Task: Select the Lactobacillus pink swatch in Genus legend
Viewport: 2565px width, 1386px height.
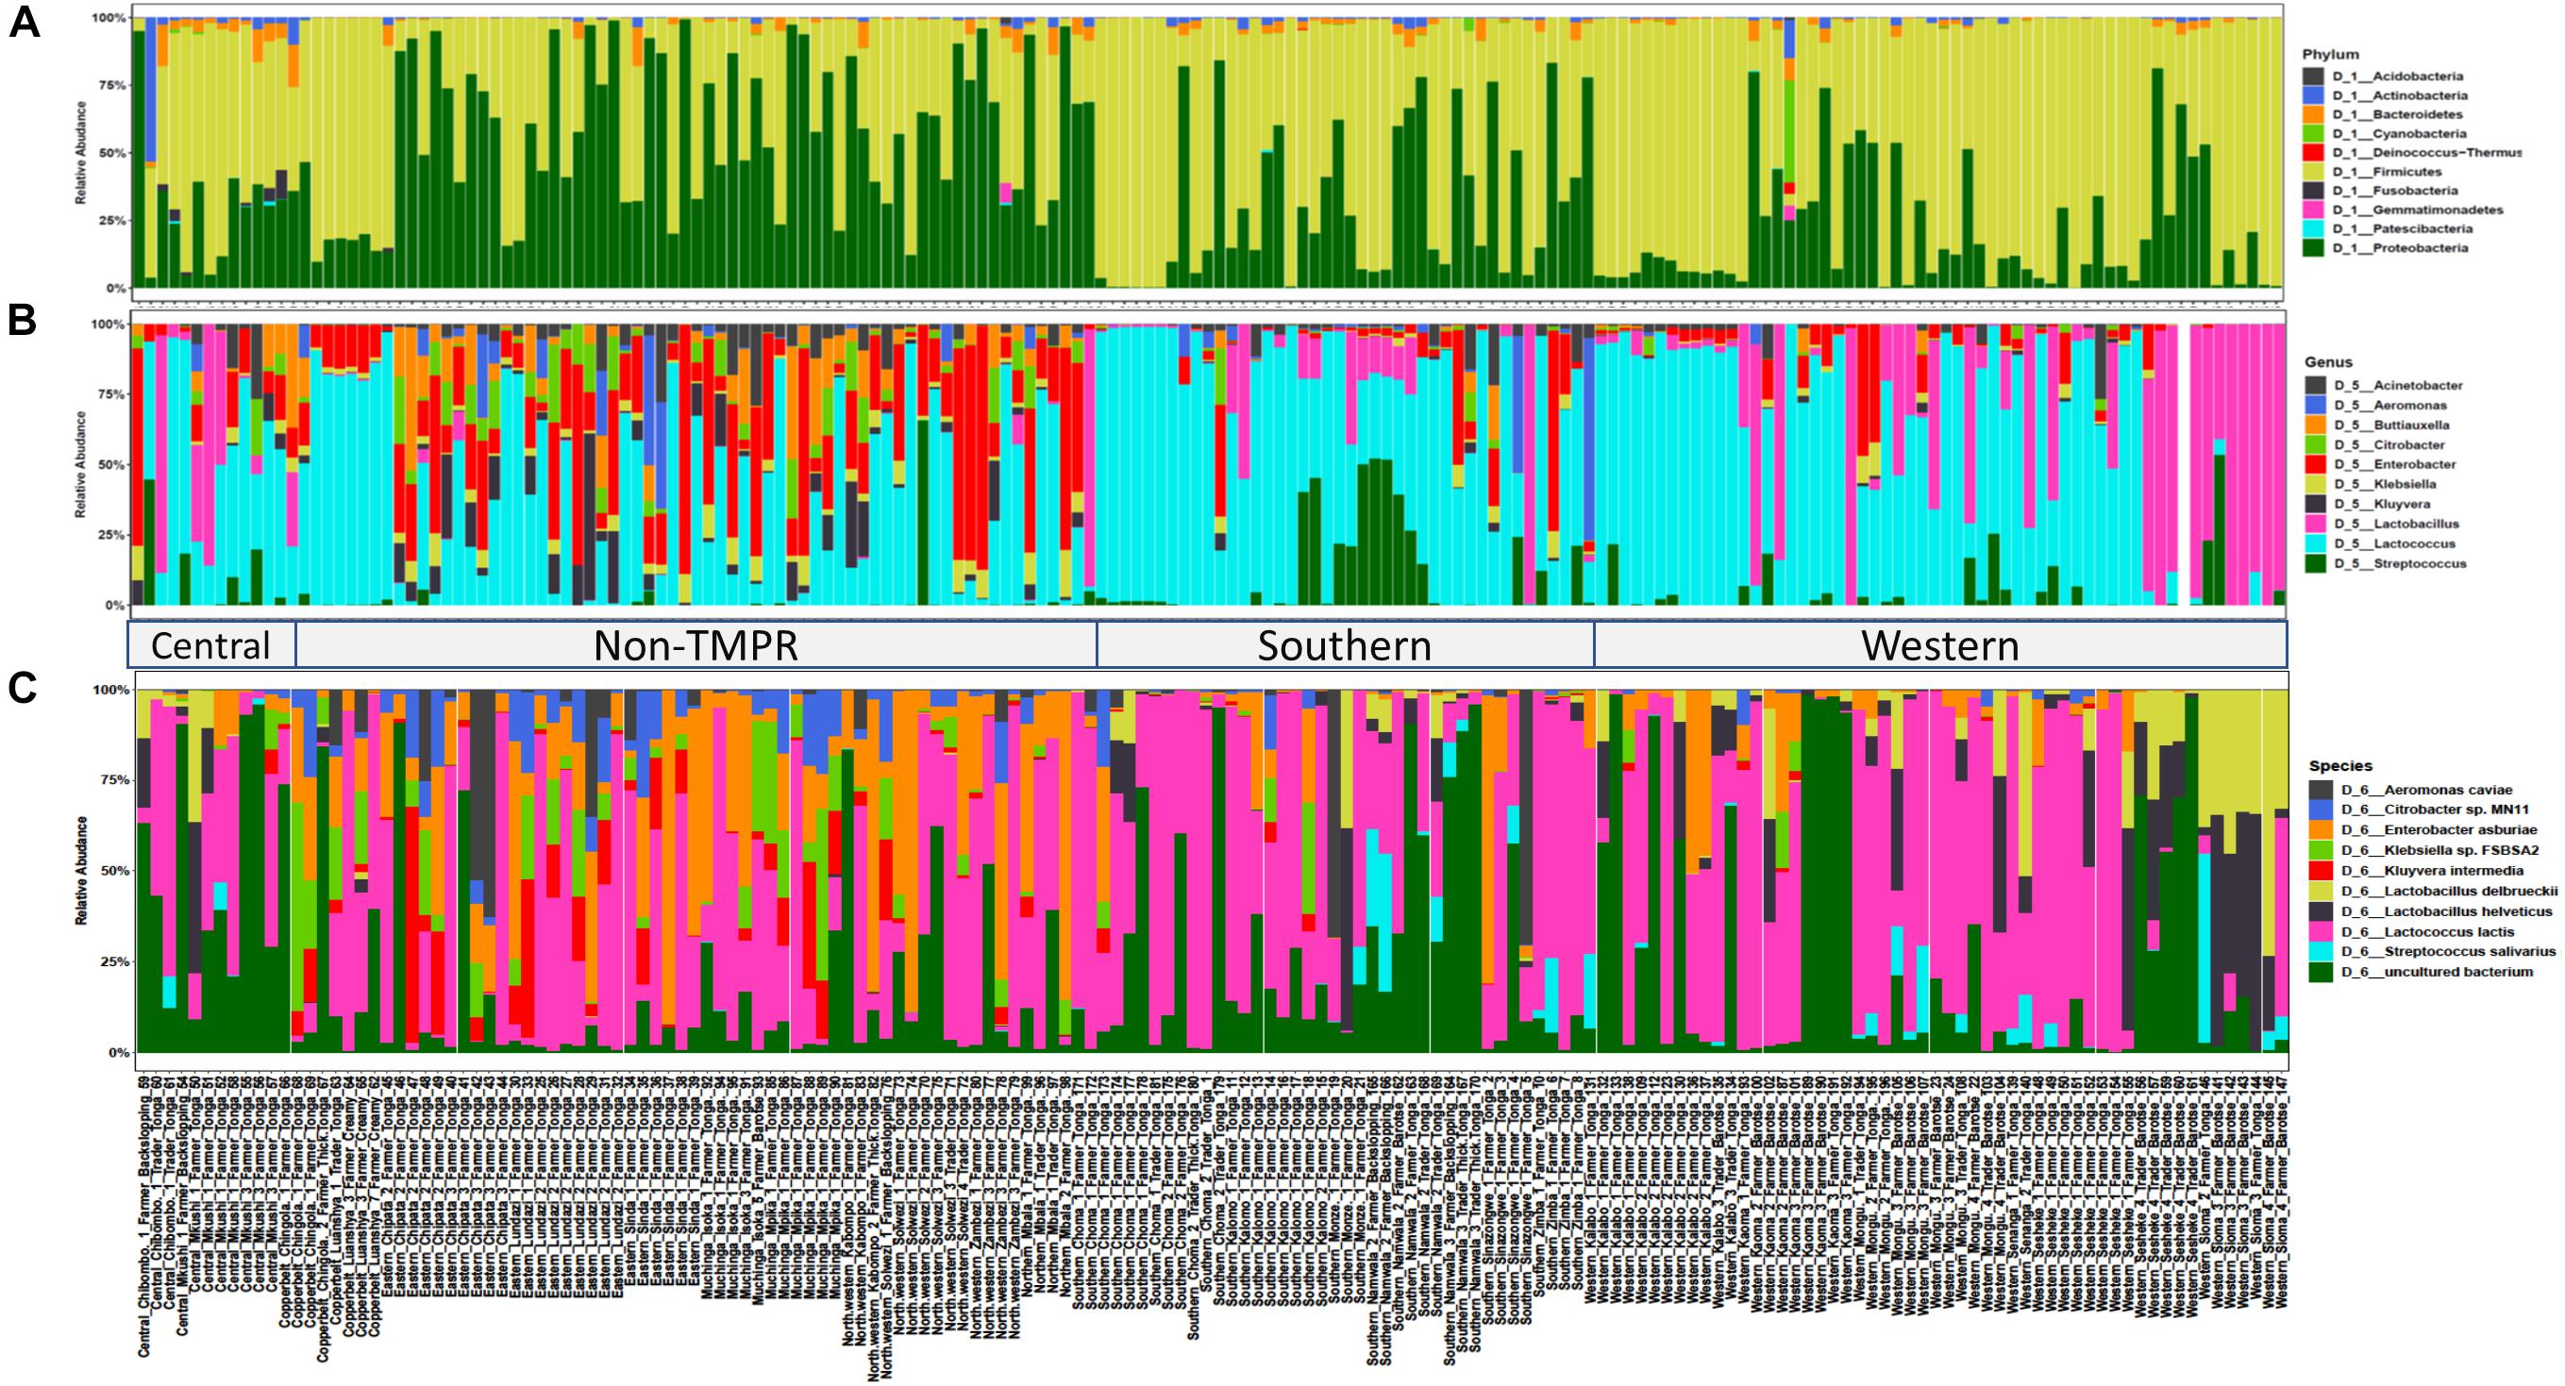Action: coord(2314,524)
